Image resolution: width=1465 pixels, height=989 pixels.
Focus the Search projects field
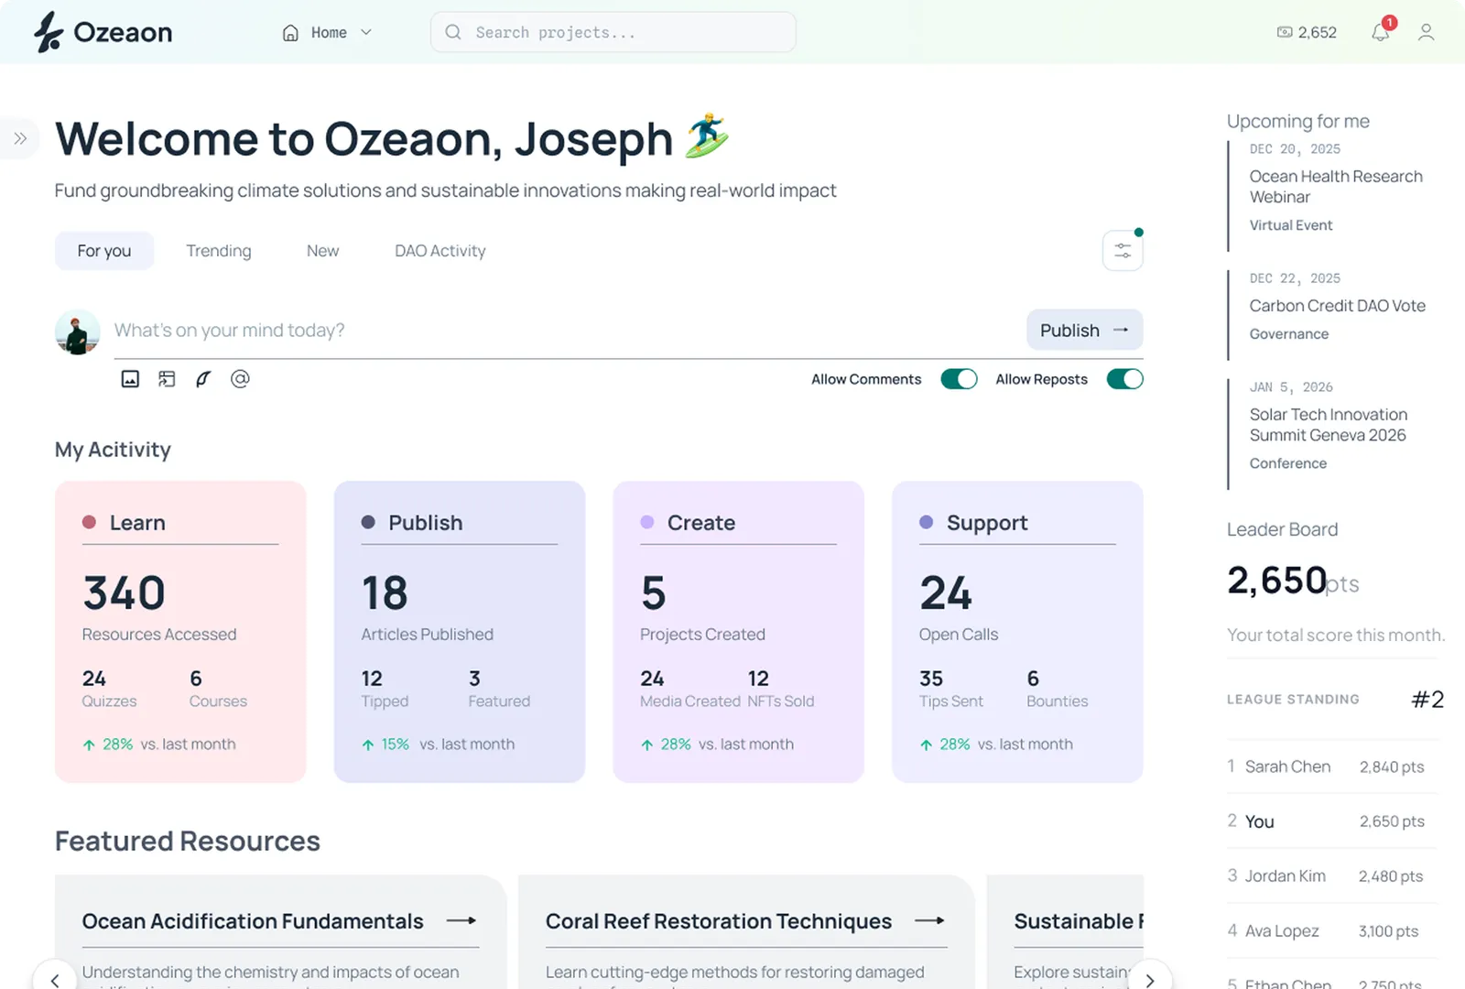613,32
